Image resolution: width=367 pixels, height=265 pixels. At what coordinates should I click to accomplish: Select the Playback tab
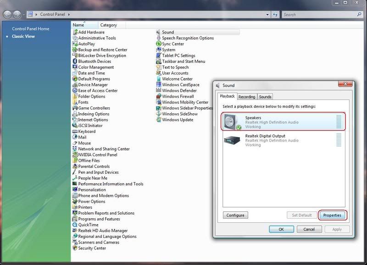click(x=227, y=96)
